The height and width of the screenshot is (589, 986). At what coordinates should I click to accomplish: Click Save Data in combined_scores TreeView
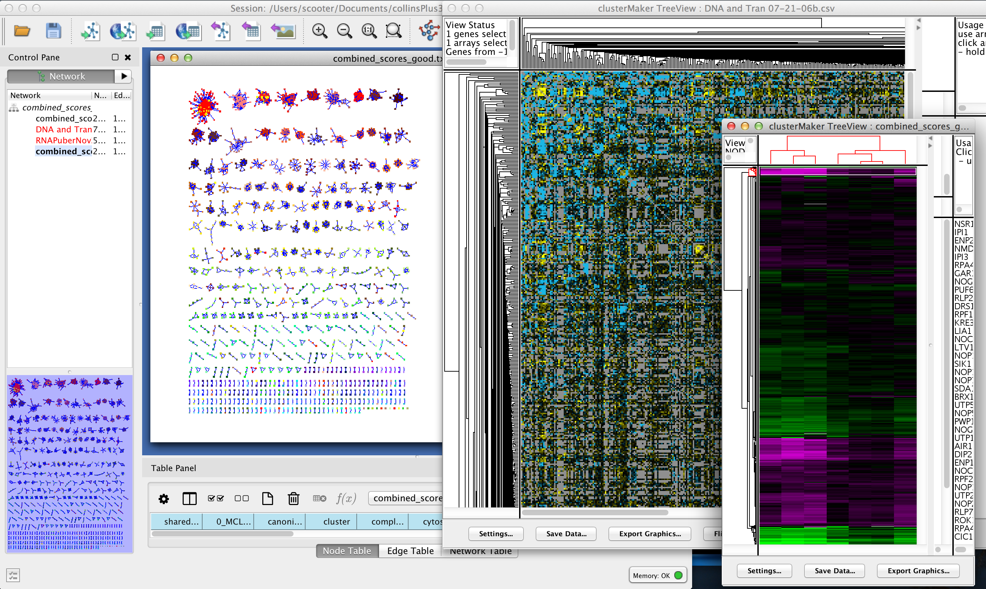(x=834, y=570)
